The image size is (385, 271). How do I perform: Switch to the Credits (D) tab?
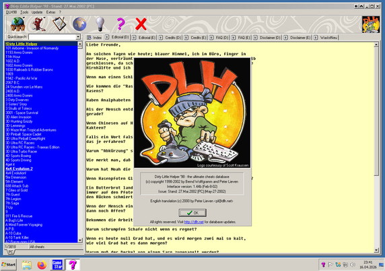click(170, 38)
